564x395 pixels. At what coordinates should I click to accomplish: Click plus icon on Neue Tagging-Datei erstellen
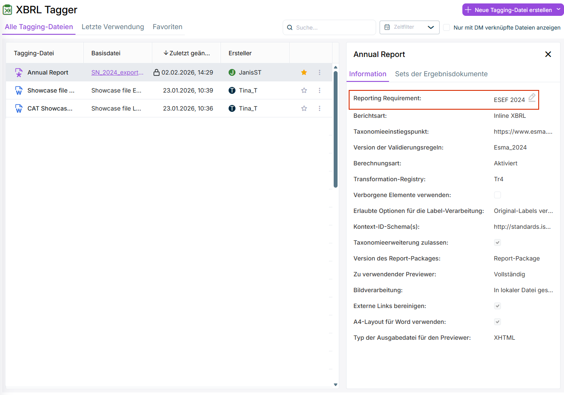pyautogui.click(x=468, y=9)
